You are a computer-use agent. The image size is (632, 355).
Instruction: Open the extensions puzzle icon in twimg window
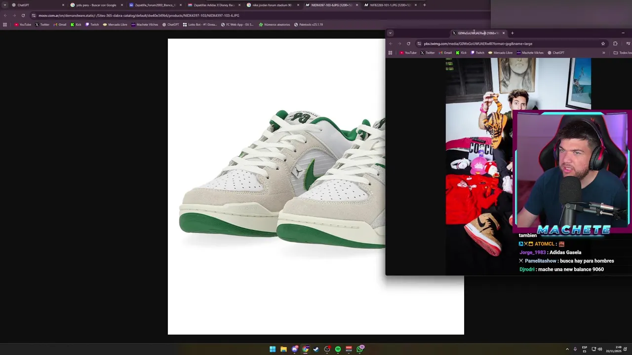pos(615,43)
